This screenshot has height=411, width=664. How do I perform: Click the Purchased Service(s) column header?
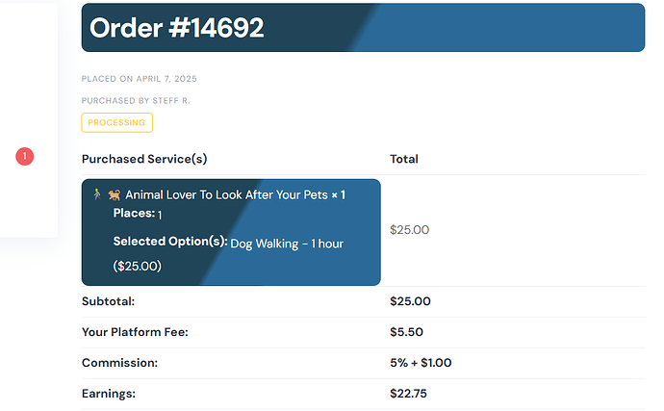[x=144, y=159]
